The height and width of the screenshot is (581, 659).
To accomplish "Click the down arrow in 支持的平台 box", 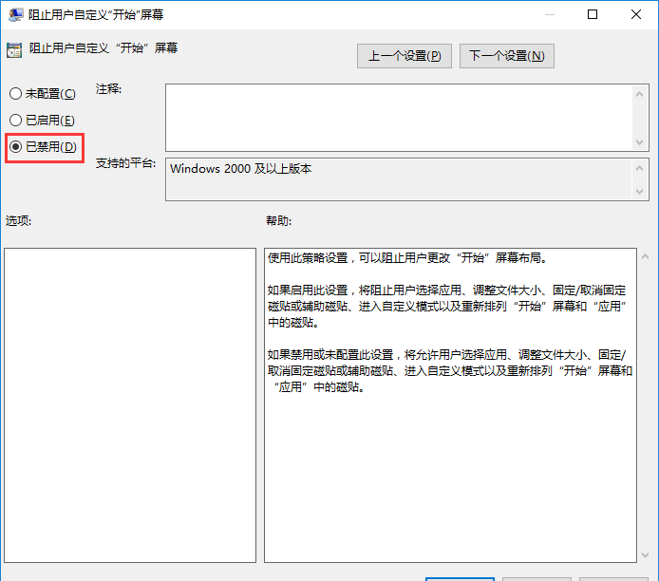I will pos(641,192).
